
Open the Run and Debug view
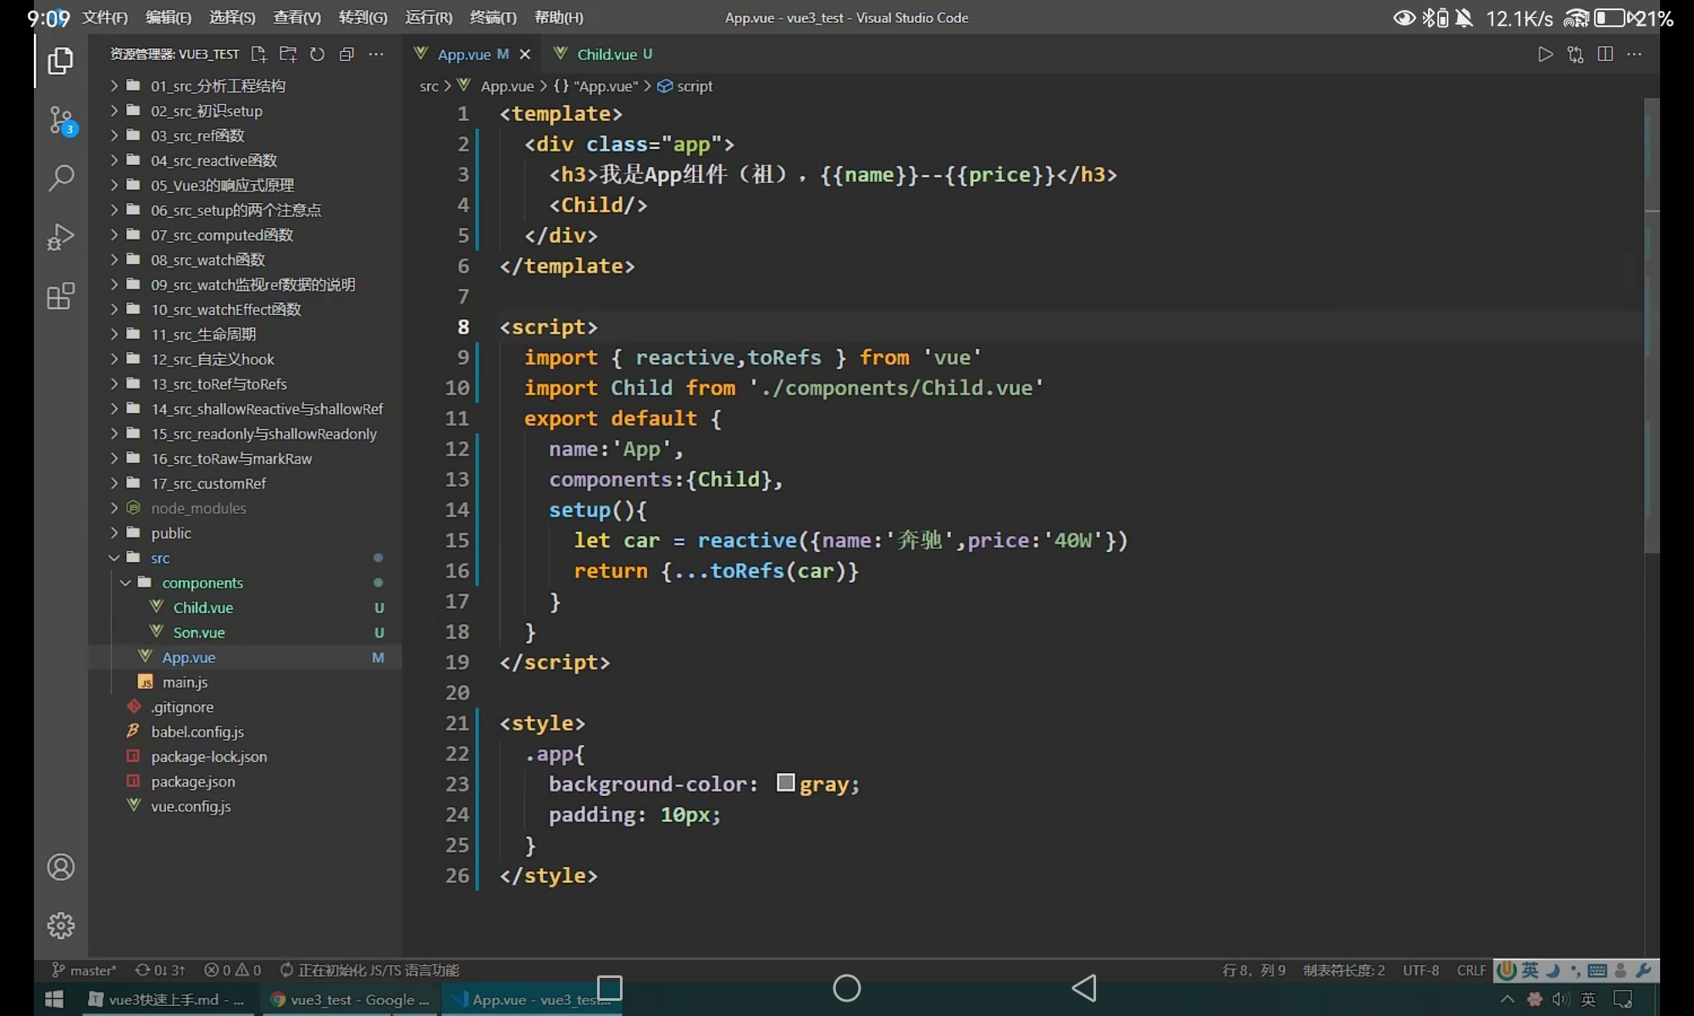click(x=61, y=237)
